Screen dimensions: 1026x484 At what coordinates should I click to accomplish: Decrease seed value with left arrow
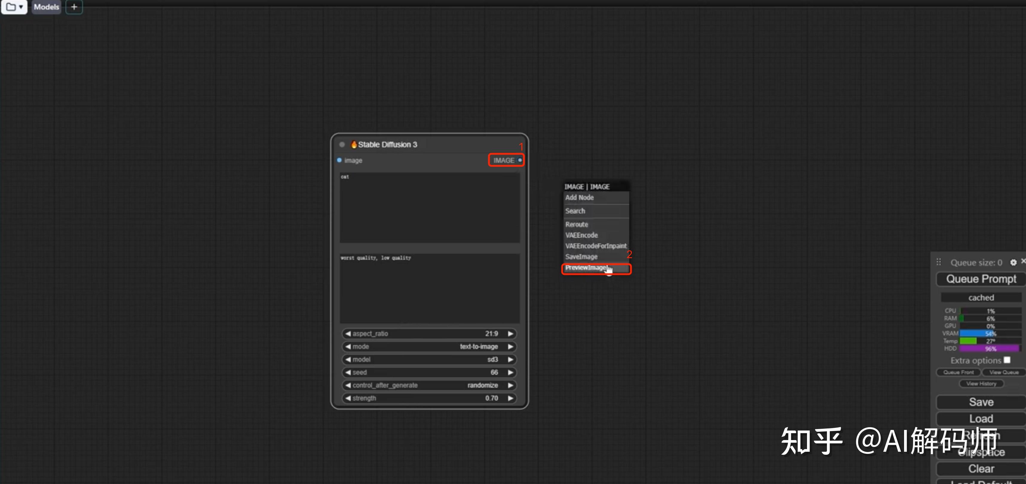(x=348, y=373)
